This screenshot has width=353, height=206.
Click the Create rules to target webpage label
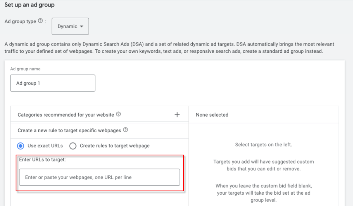point(115,146)
